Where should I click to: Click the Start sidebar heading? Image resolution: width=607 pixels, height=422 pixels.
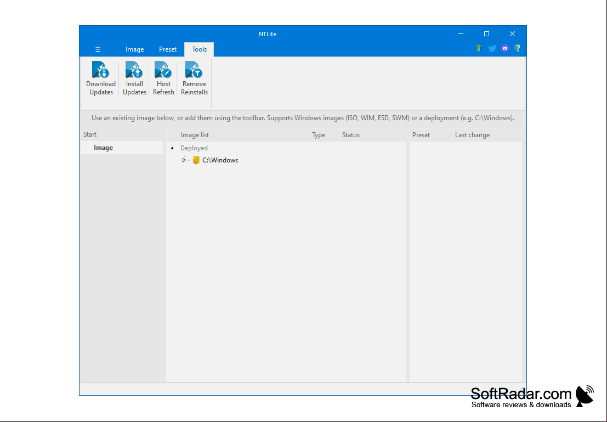click(x=90, y=134)
